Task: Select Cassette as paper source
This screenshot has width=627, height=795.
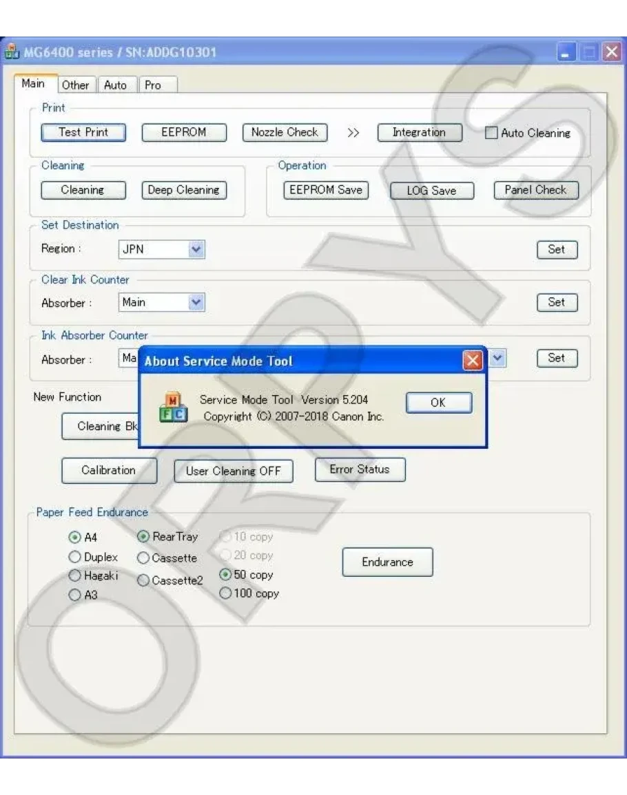Action: pyautogui.click(x=143, y=558)
